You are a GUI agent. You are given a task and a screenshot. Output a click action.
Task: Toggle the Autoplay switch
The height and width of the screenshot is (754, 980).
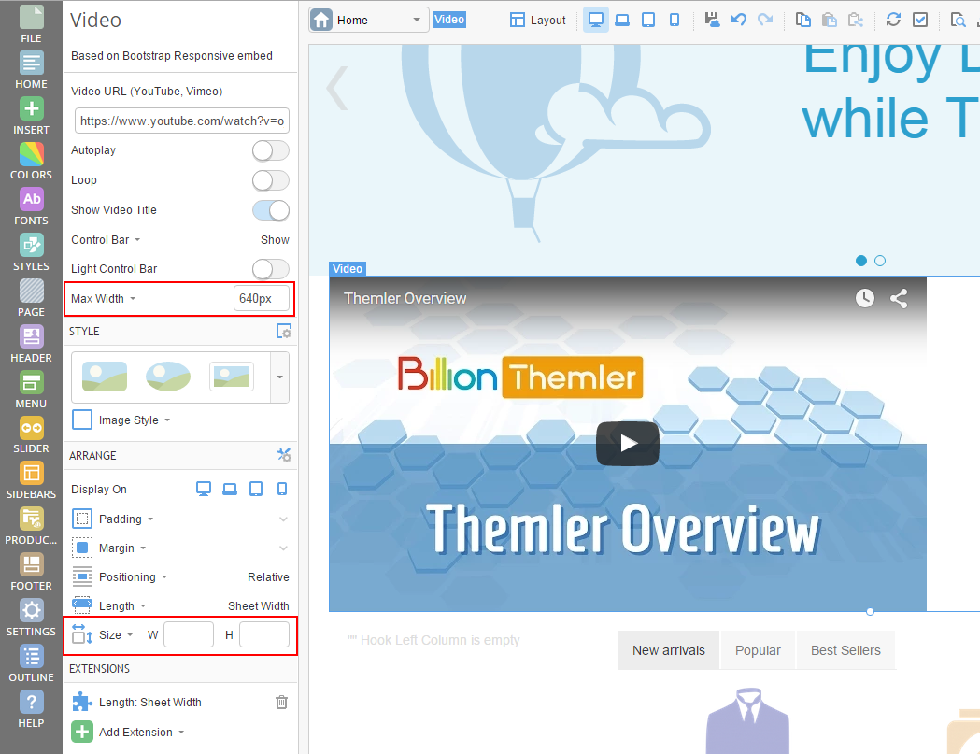tap(271, 150)
